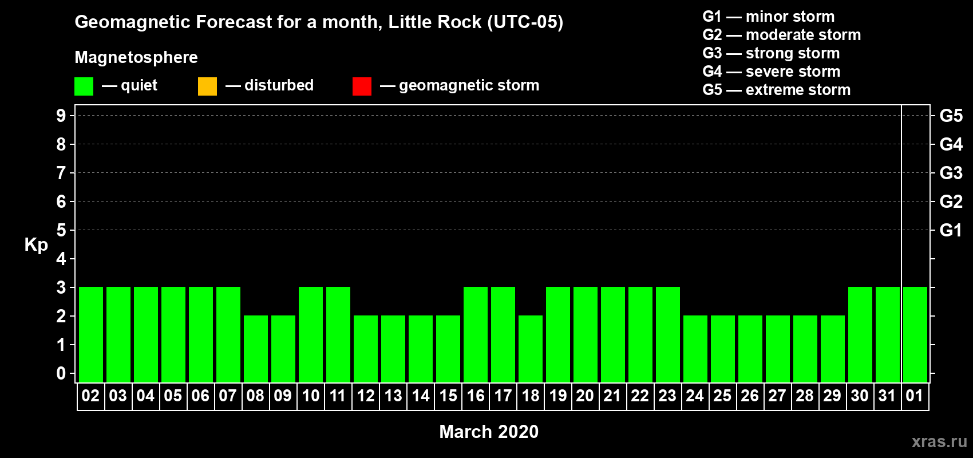Click the orange disturbed legend swatch
The width and height of the screenshot is (973, 458).
[207, 86]
